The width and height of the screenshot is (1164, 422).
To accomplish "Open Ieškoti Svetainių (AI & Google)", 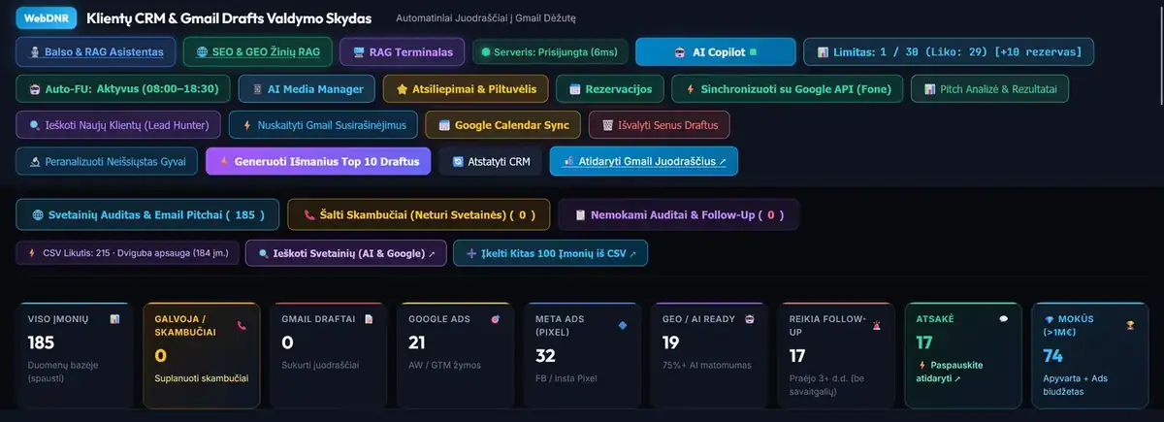I will (346, 253).
